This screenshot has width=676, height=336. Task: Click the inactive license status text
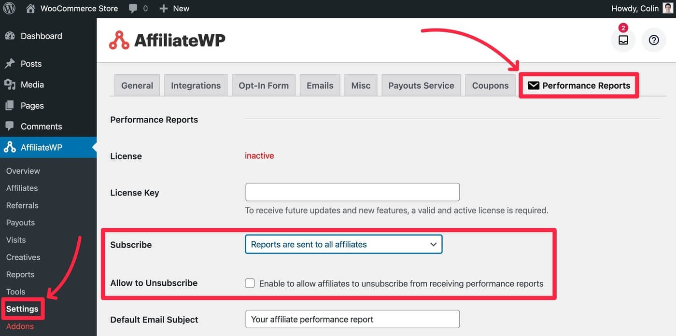(259, 155)
